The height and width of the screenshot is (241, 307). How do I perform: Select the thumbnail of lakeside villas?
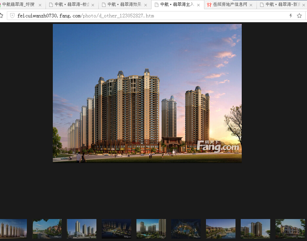point(221,229)
